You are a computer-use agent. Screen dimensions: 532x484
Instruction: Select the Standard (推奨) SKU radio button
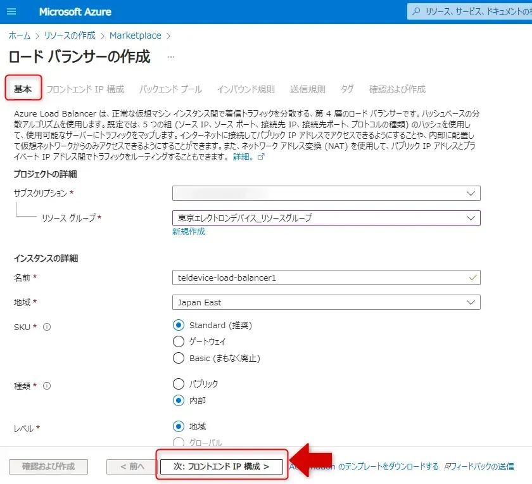pos(179,325)
